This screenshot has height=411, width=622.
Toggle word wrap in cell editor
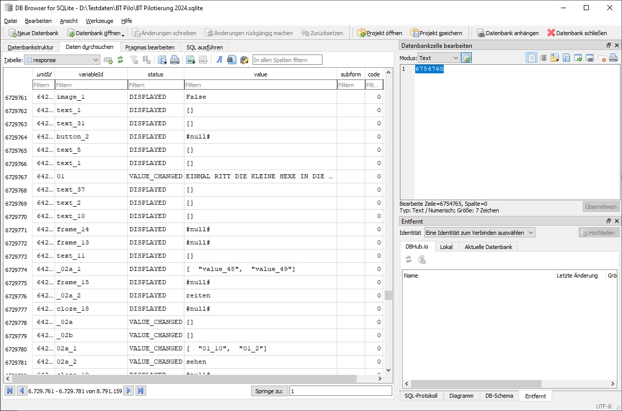tap(543, 58)
